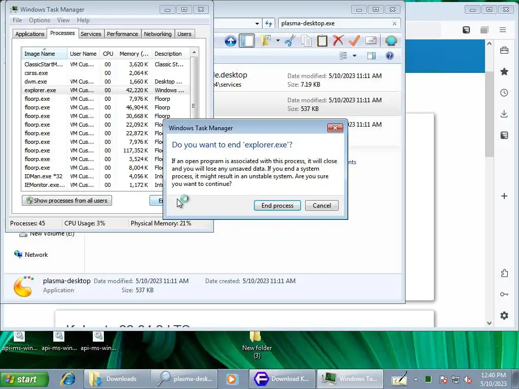Click Show processes from all users
The image size is (519, 389).
point(67,201)
